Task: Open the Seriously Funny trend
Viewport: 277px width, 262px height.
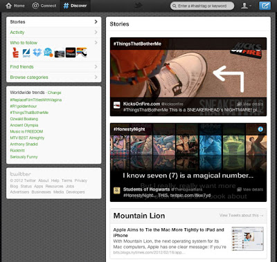Action: pyautogui.click(x=24, y=157)
